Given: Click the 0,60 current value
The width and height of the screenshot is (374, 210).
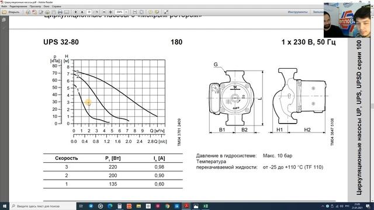Looking at the screenshot, I should pos(160,184).
